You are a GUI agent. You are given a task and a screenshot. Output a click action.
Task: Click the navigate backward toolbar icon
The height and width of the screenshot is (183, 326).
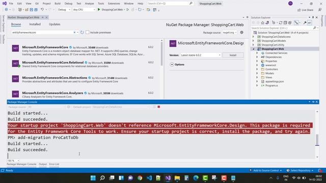[x=6, y=10]
